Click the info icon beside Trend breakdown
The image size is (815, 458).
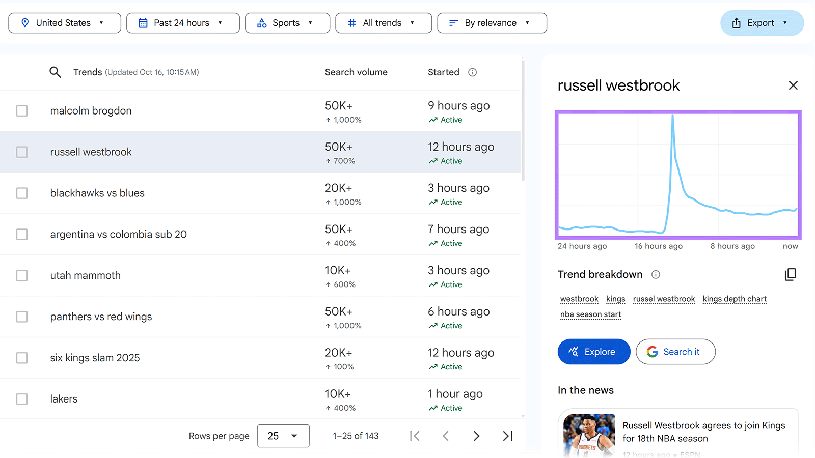coord(656,274)
